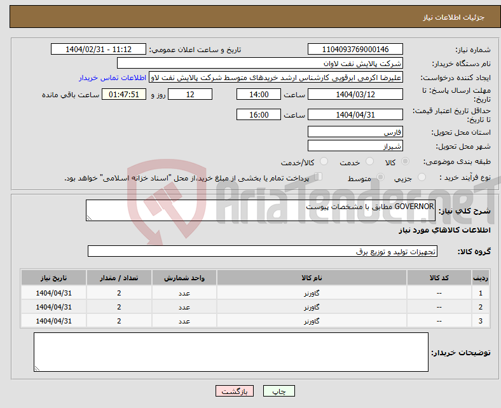This screenshot has width=501, height=408.
Task: Click the تعداد / مقدار column header
Action: point(119,278)
